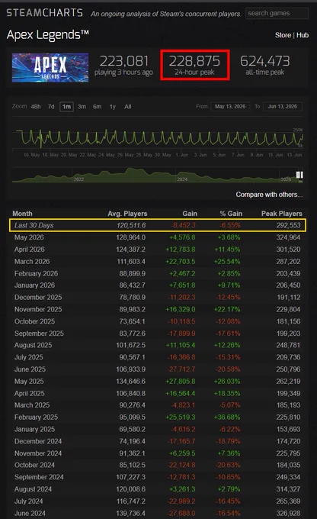Click Compare with others link
This screenshot has height=519, width=317.
[269, 195]
